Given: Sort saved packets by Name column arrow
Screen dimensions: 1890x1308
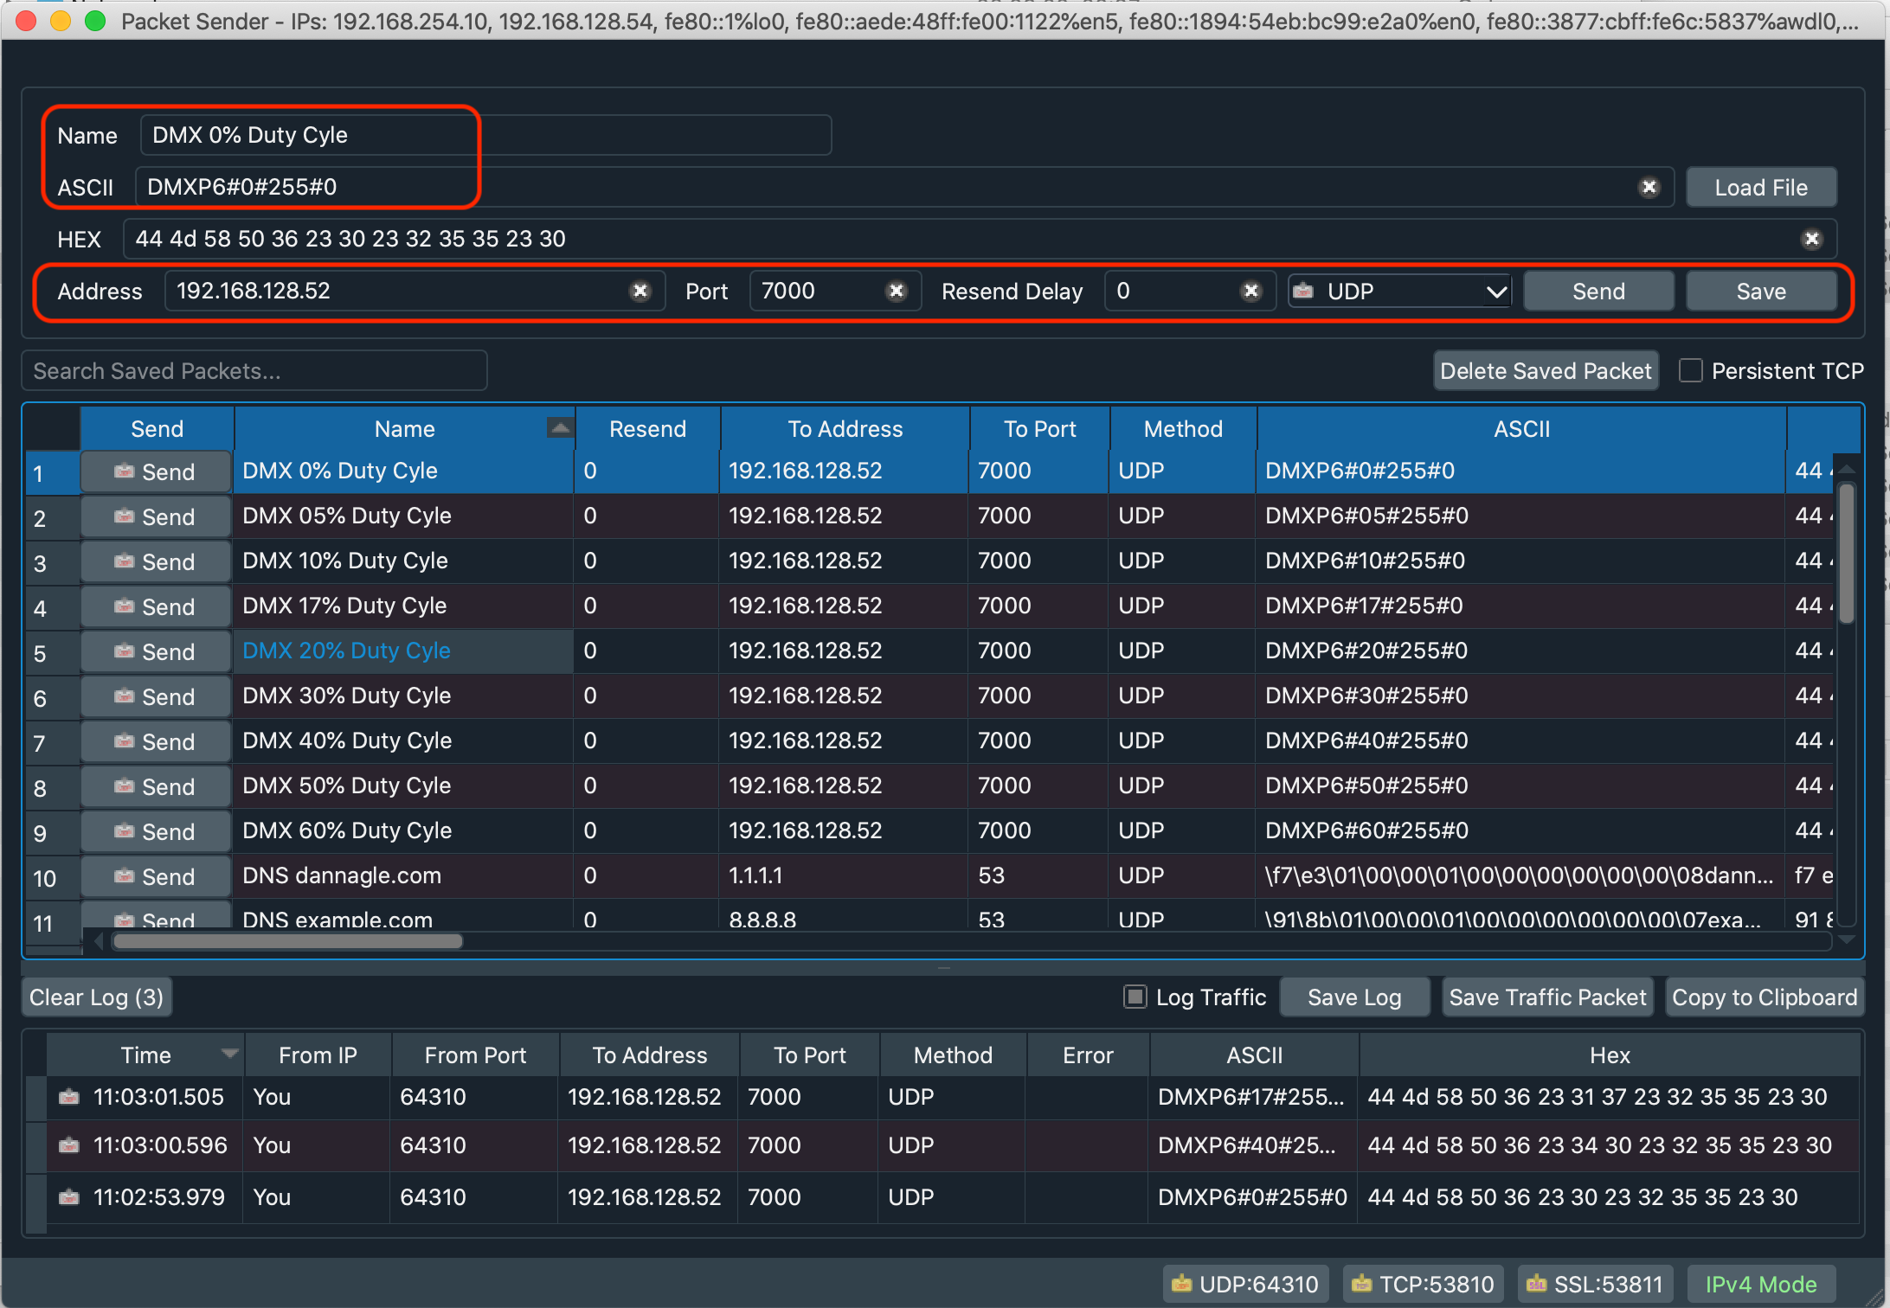Looking at the screenshot, I should [x=560, y=427].
